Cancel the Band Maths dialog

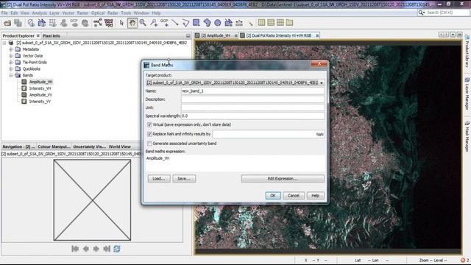pos(294,196)
